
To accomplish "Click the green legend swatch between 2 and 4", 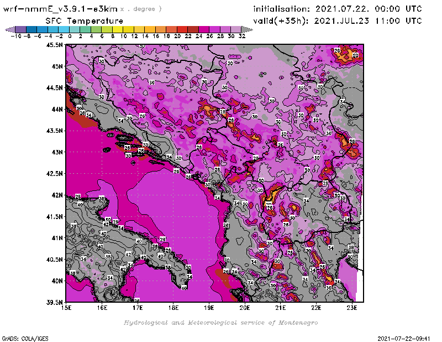I will [86, 29].
